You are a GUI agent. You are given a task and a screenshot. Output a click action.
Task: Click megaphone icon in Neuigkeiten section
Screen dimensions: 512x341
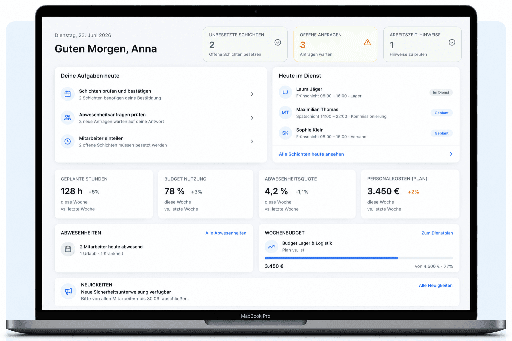click(x=68, y=291)
